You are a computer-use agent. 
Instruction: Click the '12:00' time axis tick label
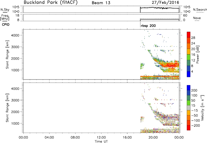[101, 138]
